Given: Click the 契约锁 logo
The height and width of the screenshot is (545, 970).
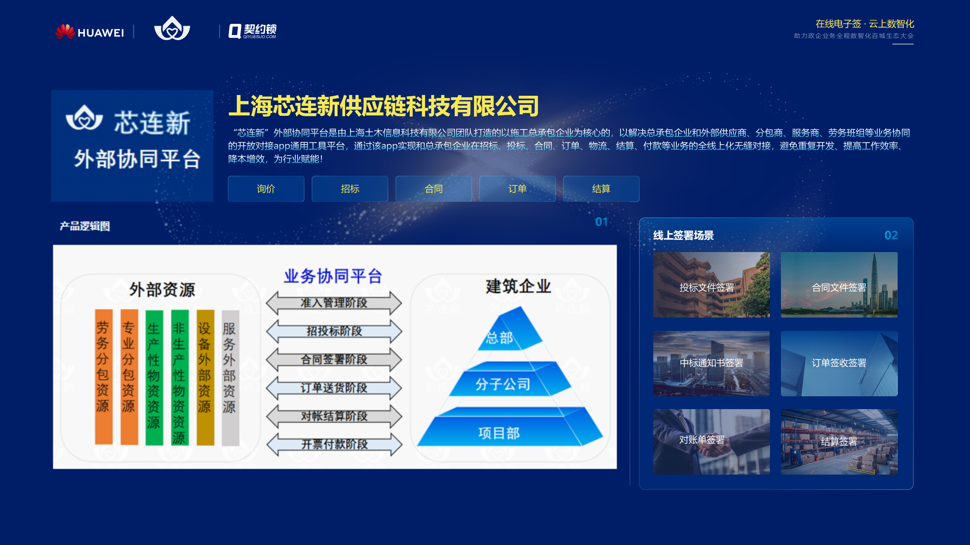Looking at the screenshot, I should (252, 31).
